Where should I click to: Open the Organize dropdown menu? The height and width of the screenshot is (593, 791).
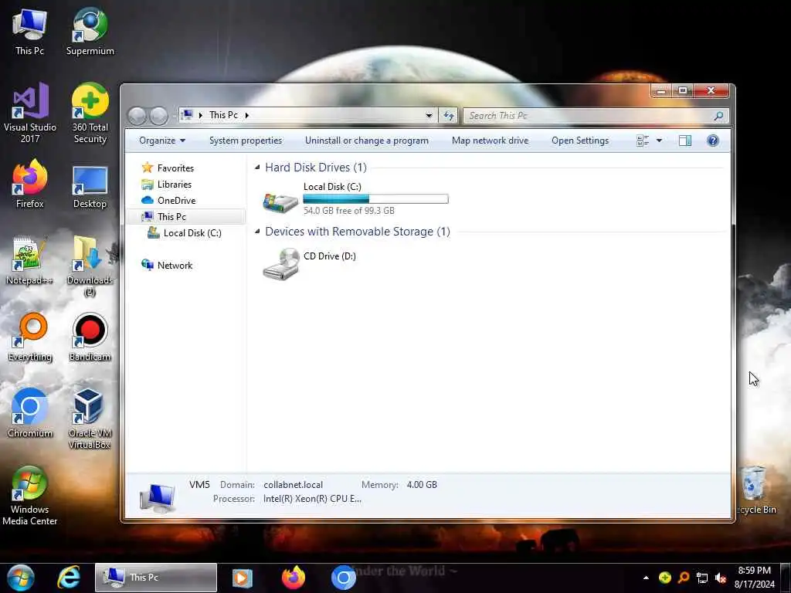pos(162,141)
